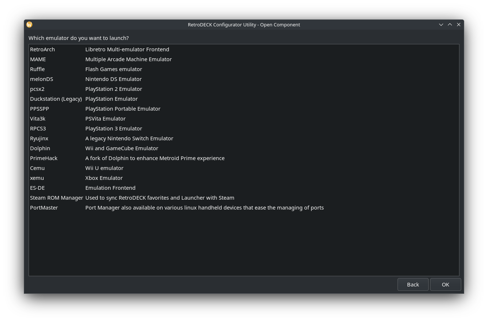This screenshot has width=488, height=322.
Task: Close the Open Component dialog
Action: 459,25
